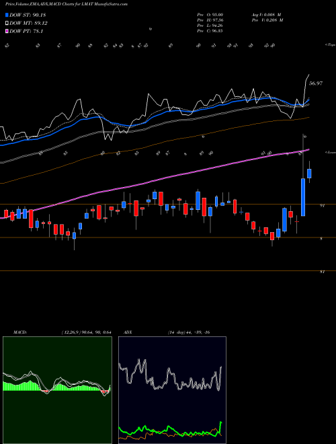Click the MACD panel title label
Viewport: 336px width, 444px height.
click(x=19, y=332)
